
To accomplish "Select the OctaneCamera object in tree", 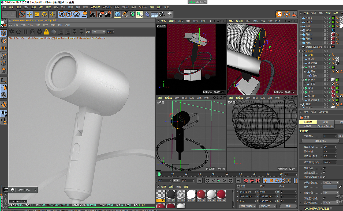I will pyautogui.click(x=314, y=47).
